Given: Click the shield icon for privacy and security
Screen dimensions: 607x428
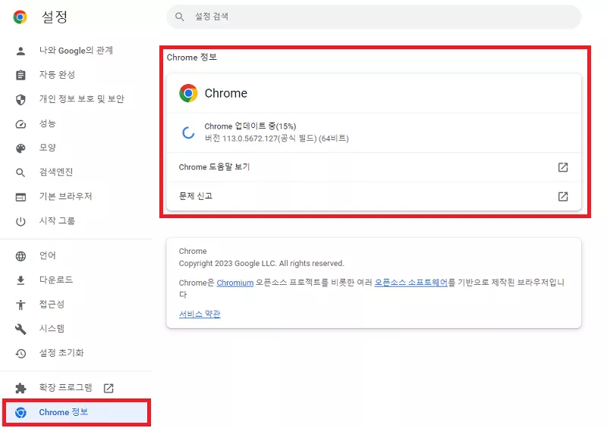Looking at the screenshot, I should [x=21, y=99].
